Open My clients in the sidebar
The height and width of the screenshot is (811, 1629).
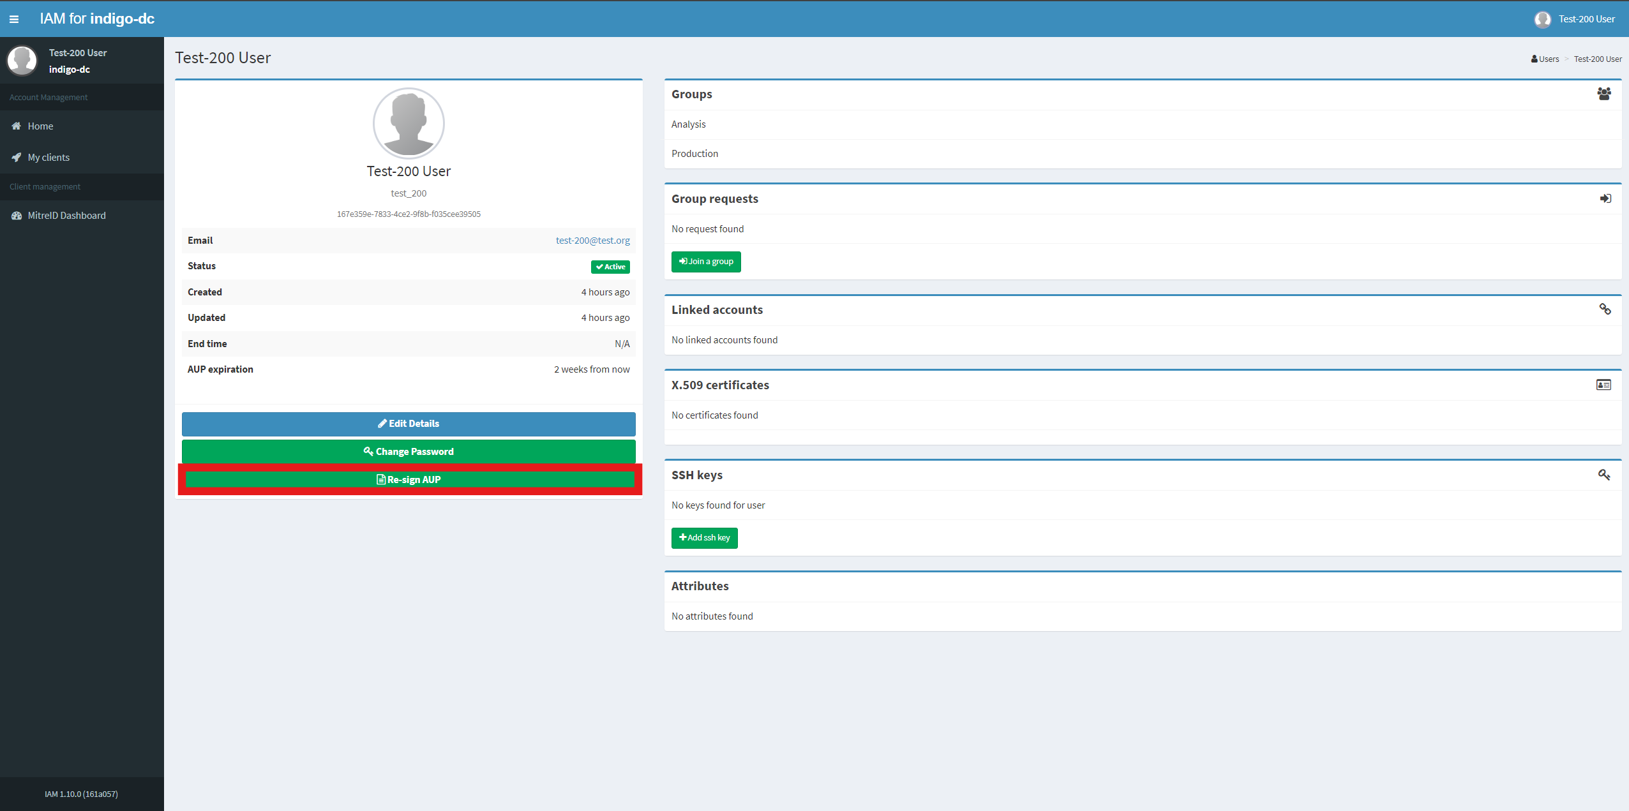click(49, 158)
